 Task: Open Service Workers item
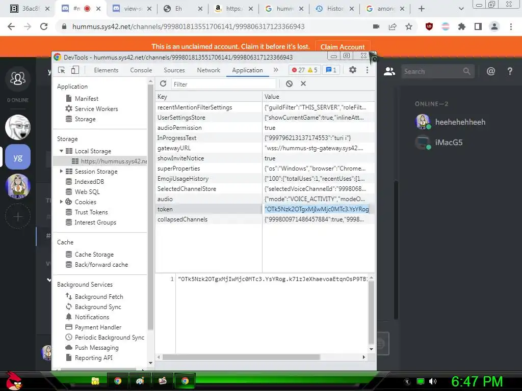(96, 109)
